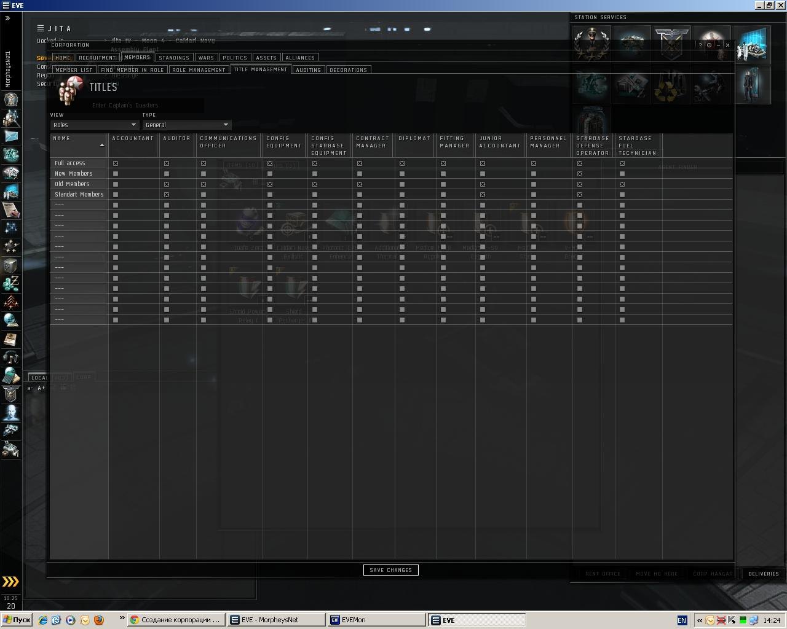Open the EVE Mail envelope icon

tap(11, 136)
